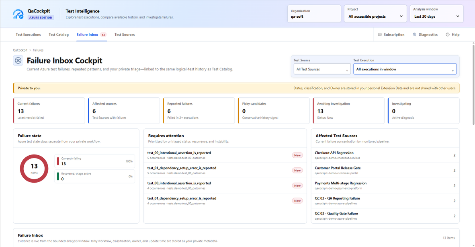Screen dimensions: 475x247
Task: Click the Currently failing 100% bar
Action: click(95, 161)
